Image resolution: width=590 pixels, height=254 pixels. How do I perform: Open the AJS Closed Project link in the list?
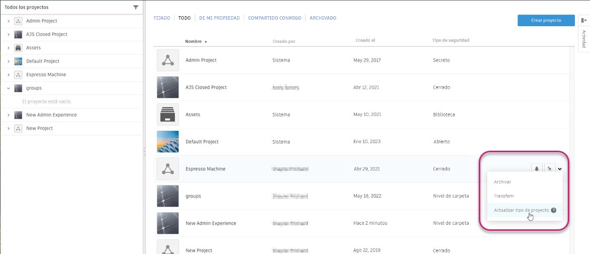(206, 87)
